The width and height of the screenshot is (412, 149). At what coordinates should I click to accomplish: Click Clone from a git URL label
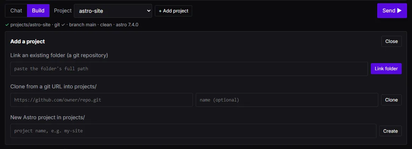(54, 86)
